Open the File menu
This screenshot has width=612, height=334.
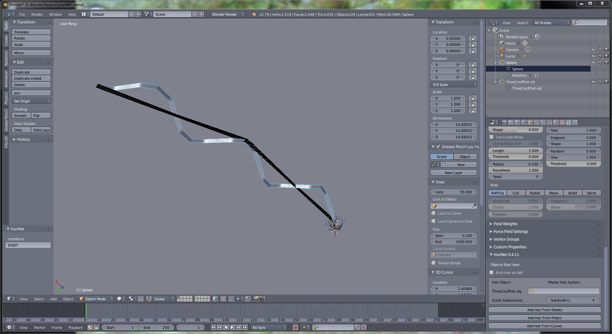[x=22, y=14]
